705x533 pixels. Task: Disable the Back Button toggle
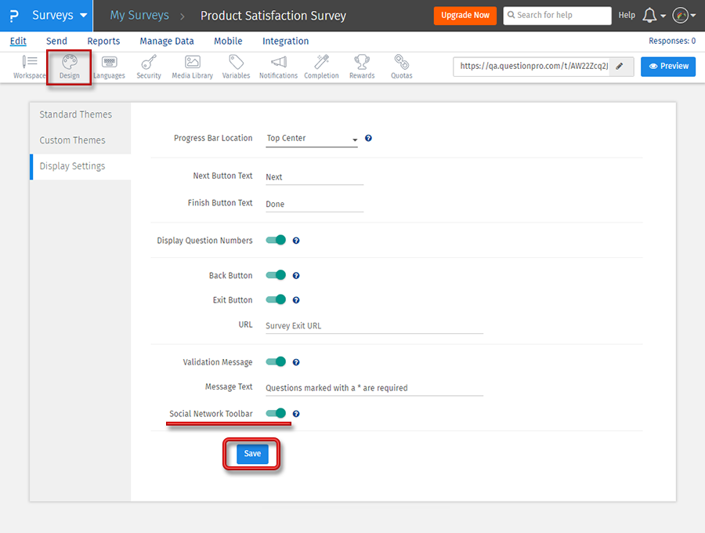click(x=276, y=275)
